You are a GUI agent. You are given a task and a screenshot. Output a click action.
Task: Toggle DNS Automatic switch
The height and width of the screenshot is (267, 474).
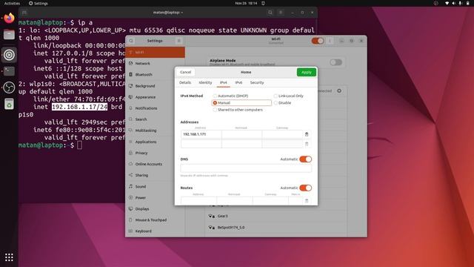(305, 159)
